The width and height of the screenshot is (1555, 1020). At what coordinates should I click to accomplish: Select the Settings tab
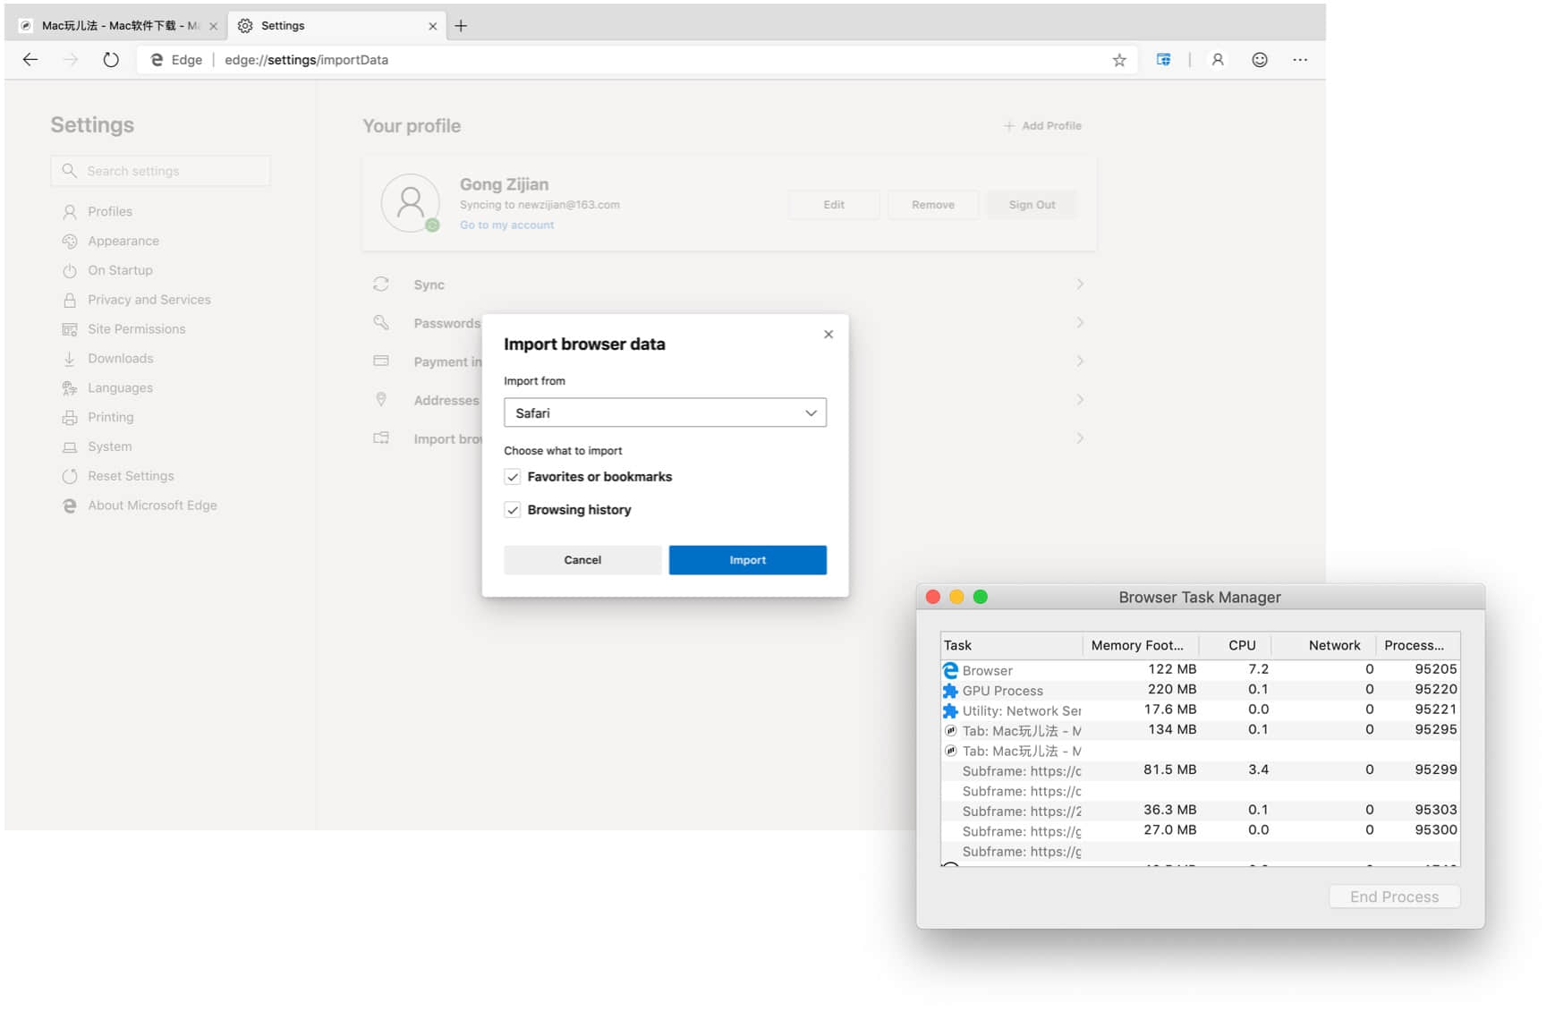(337, 26)
